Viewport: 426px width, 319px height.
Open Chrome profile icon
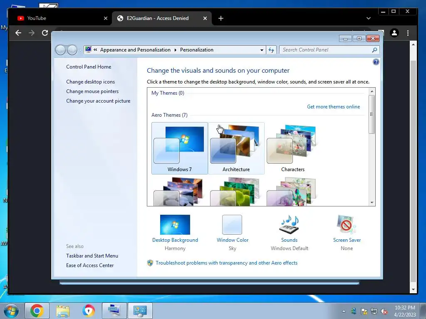click(394, 33)
